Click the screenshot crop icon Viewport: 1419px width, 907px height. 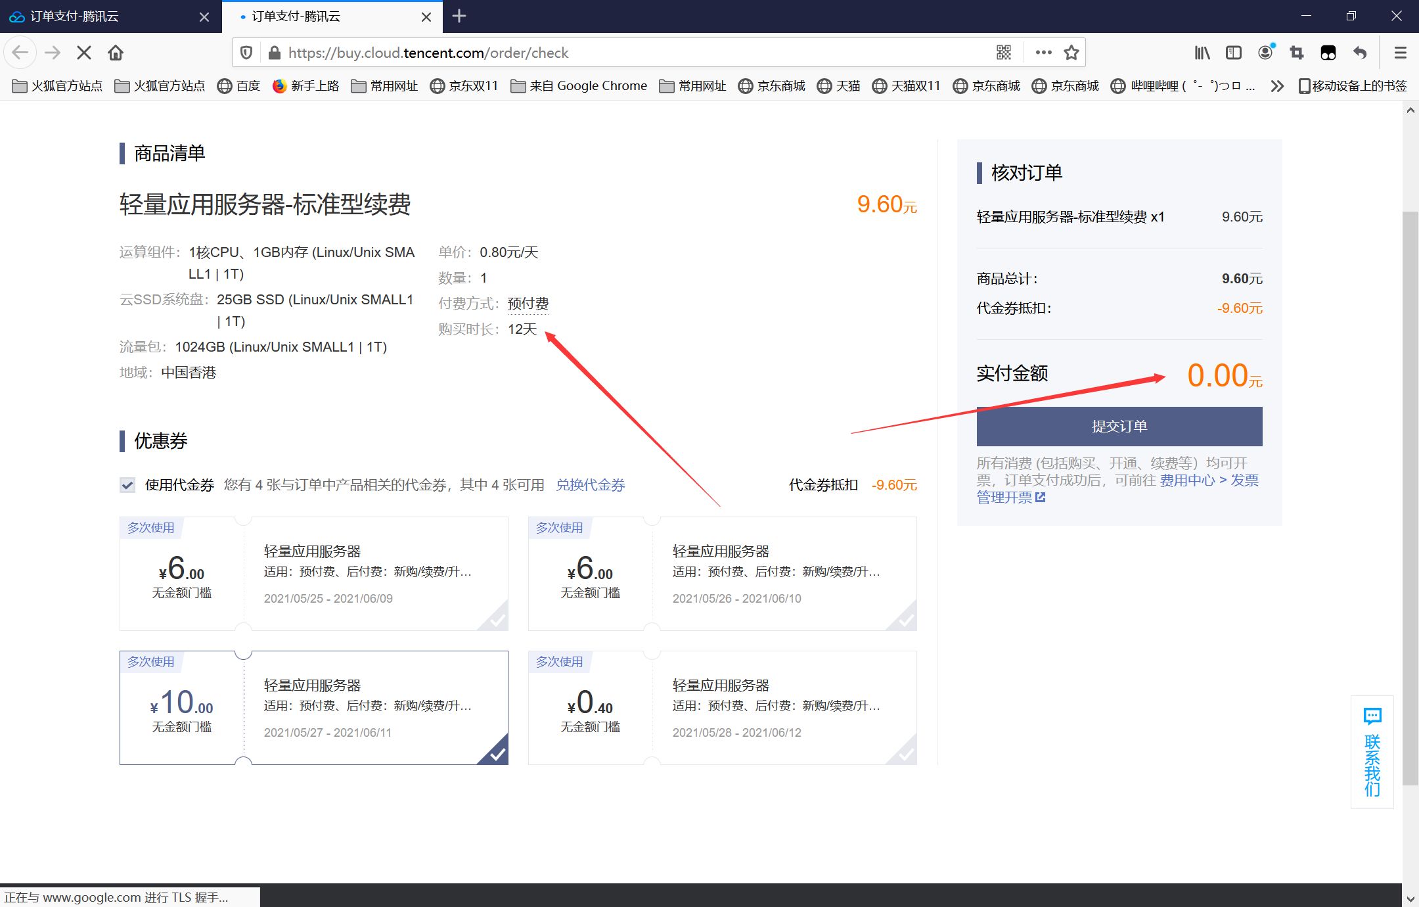[1297, 53]
